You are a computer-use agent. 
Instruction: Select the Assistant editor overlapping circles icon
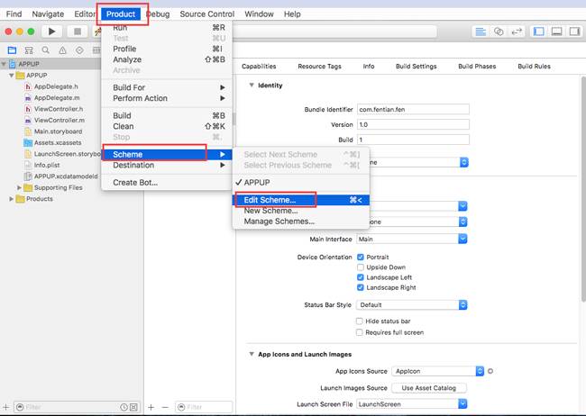(499, 32)
